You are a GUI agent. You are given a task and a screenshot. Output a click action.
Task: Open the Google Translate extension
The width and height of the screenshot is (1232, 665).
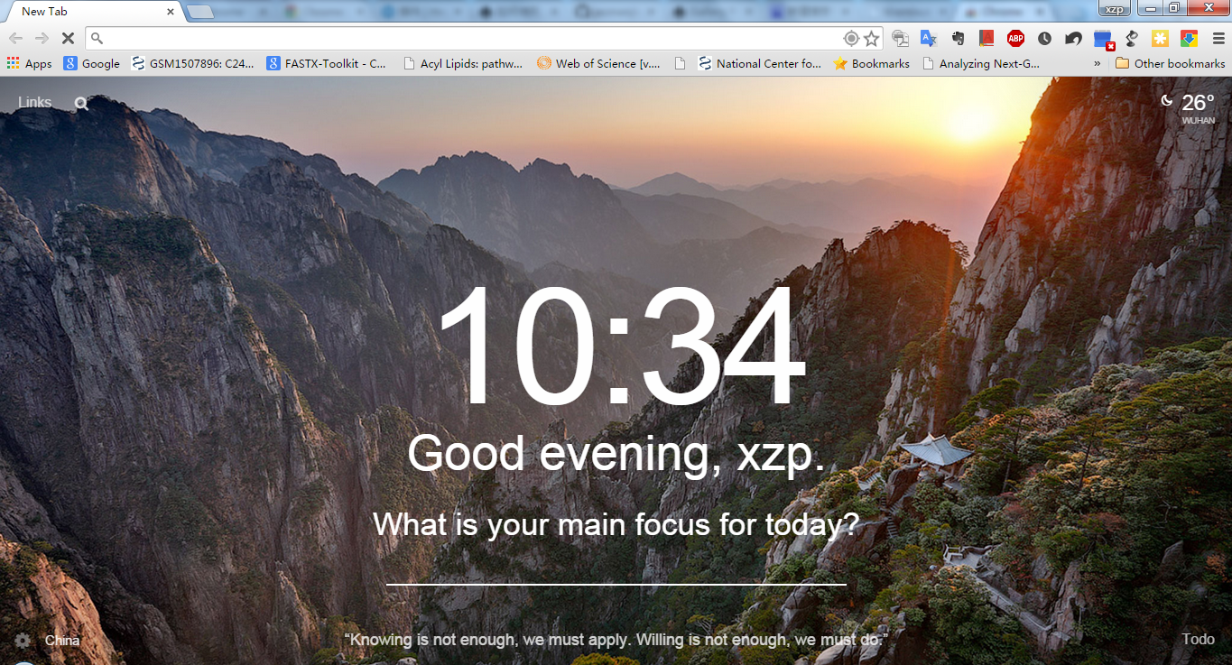pyautogui.click(x=928, y=38)
